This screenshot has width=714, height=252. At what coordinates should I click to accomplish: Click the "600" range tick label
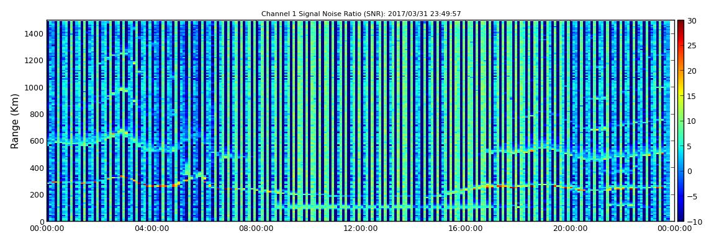coord(37,141)
